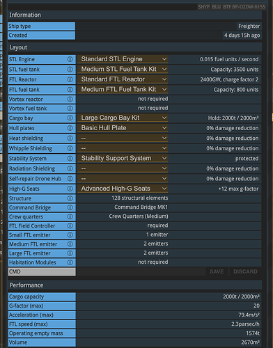Click the SHYP tag in header
Image resolution: width=273 pixels, height=348 pixels.
[204, 7]
